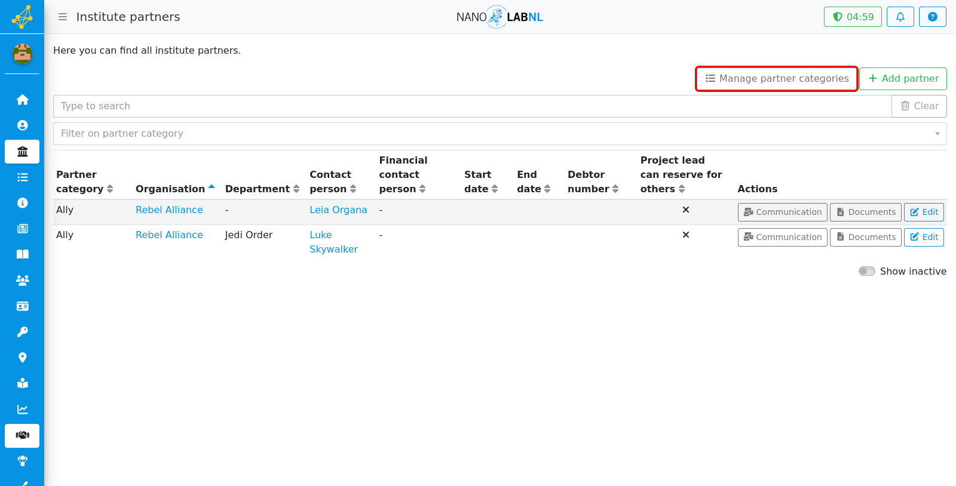Open the partner category filter dropdown

pos(500,134)
